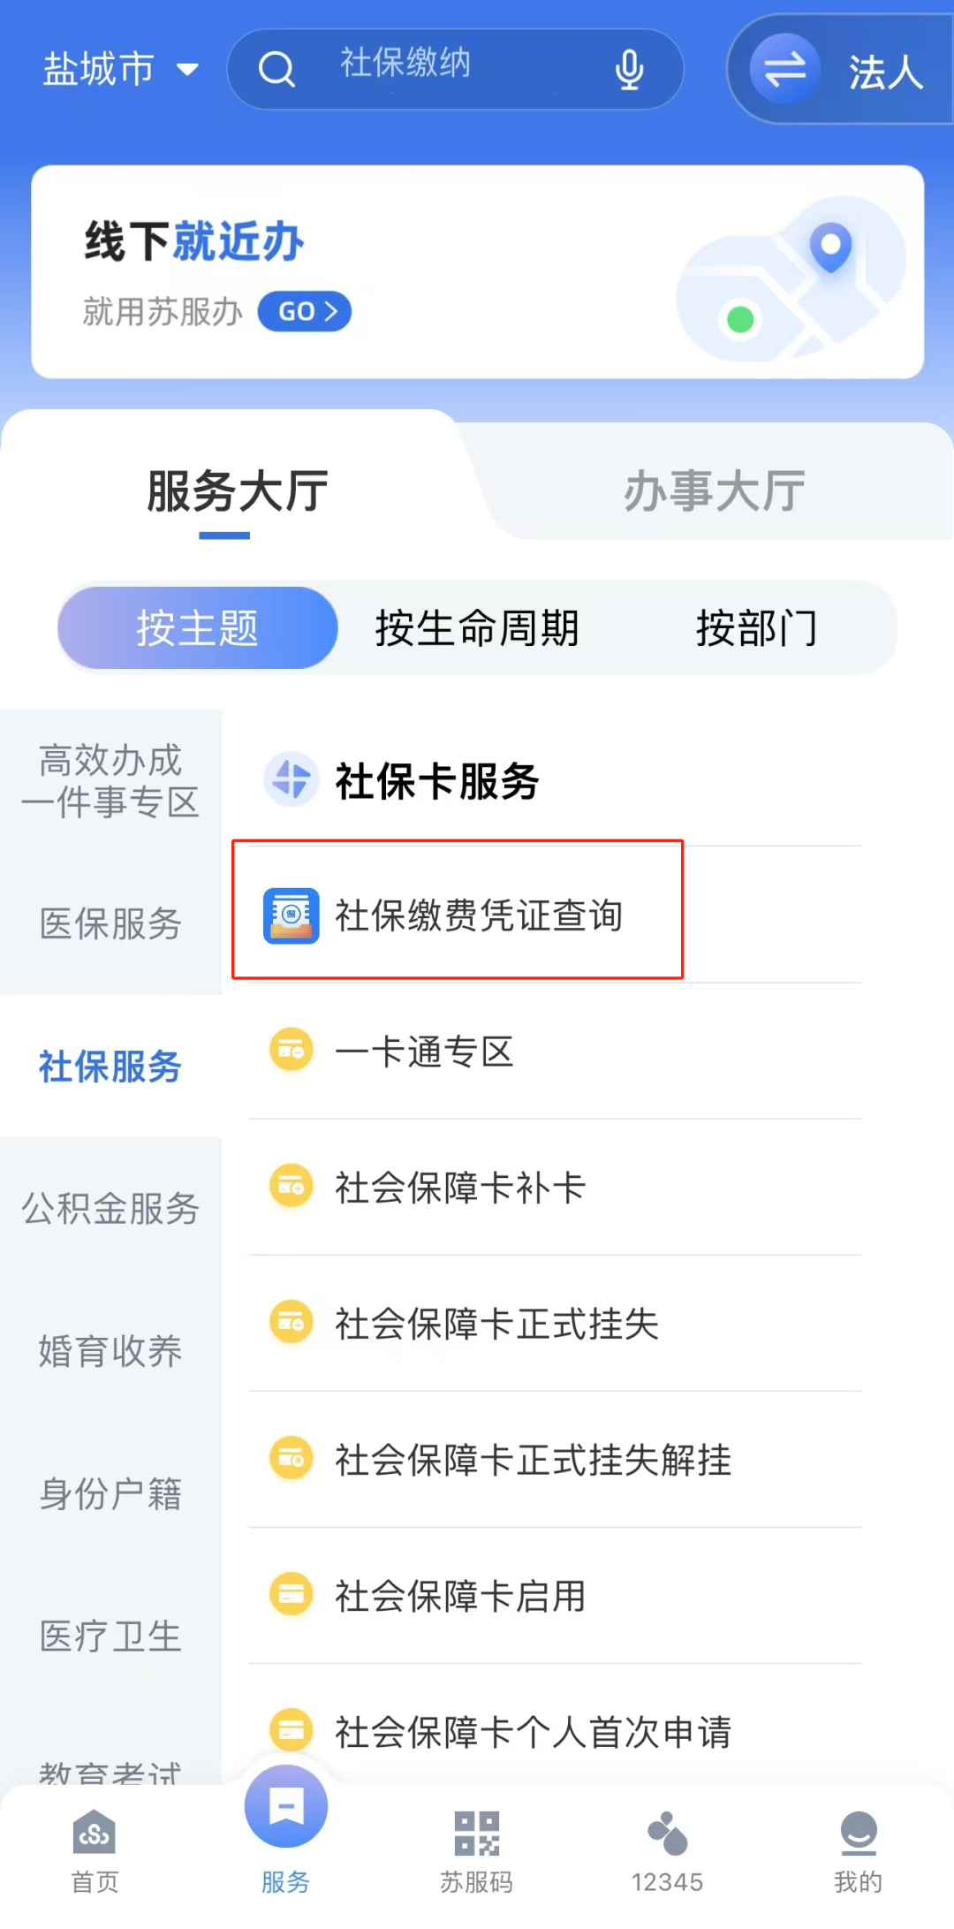Go to 首页 home icon
Viewport: 954px width, 1929px height.
click(95, 1833)
